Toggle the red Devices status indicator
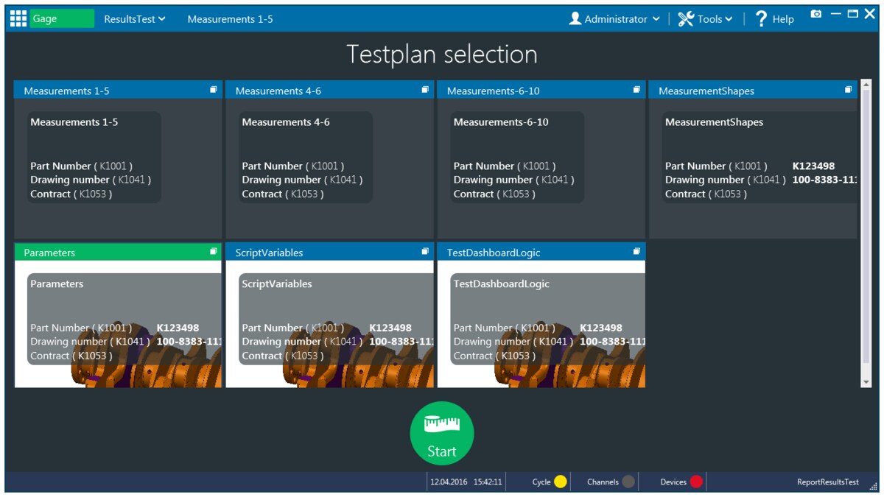The height and width of the screenshot is (497, 884). click(x=695, y=482)
